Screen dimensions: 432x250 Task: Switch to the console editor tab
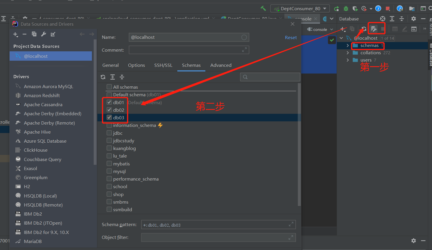point(302,19)
